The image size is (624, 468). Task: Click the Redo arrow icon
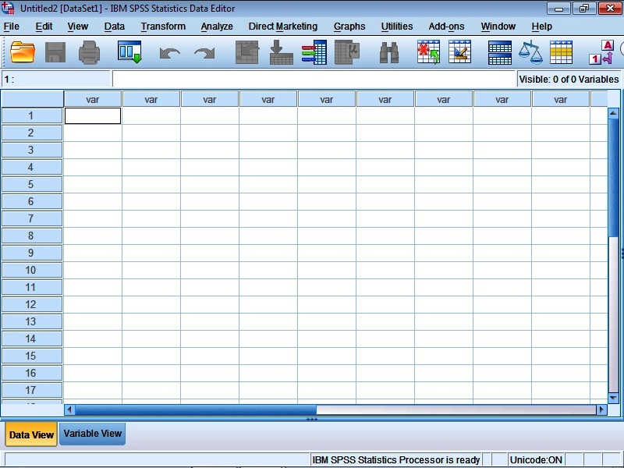coord(204,53)
